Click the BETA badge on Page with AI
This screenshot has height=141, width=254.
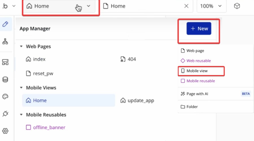[x=246, y=94]
